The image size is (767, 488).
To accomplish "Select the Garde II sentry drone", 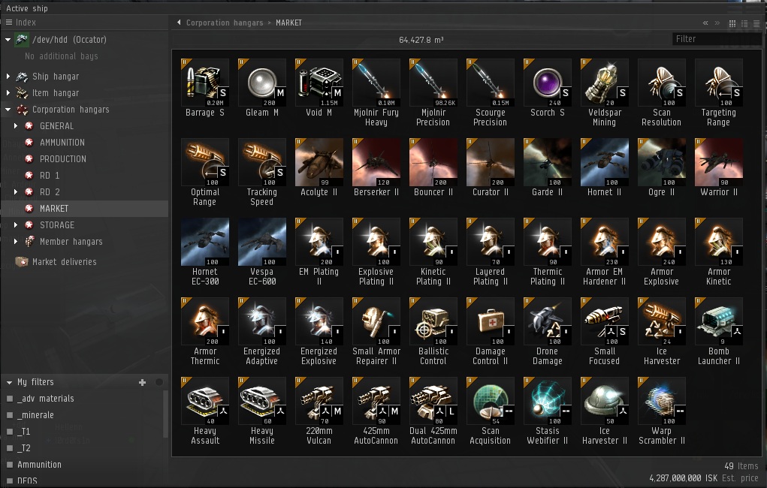I will point(548,167).
